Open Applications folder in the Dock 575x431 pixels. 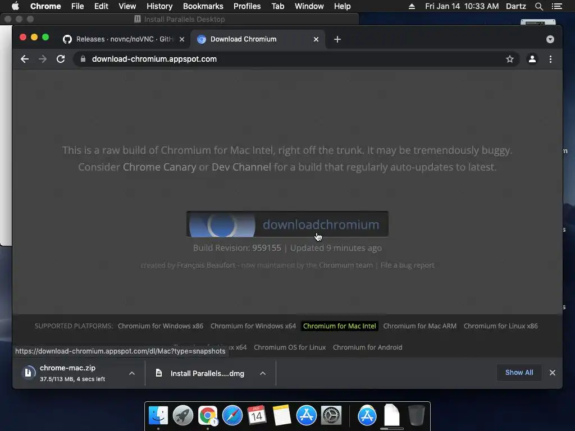coord(367,415)
